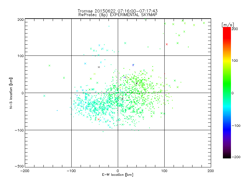Click the x-axis '100' tick label
The image size is (248, 186).
click(x=164, y=171)
